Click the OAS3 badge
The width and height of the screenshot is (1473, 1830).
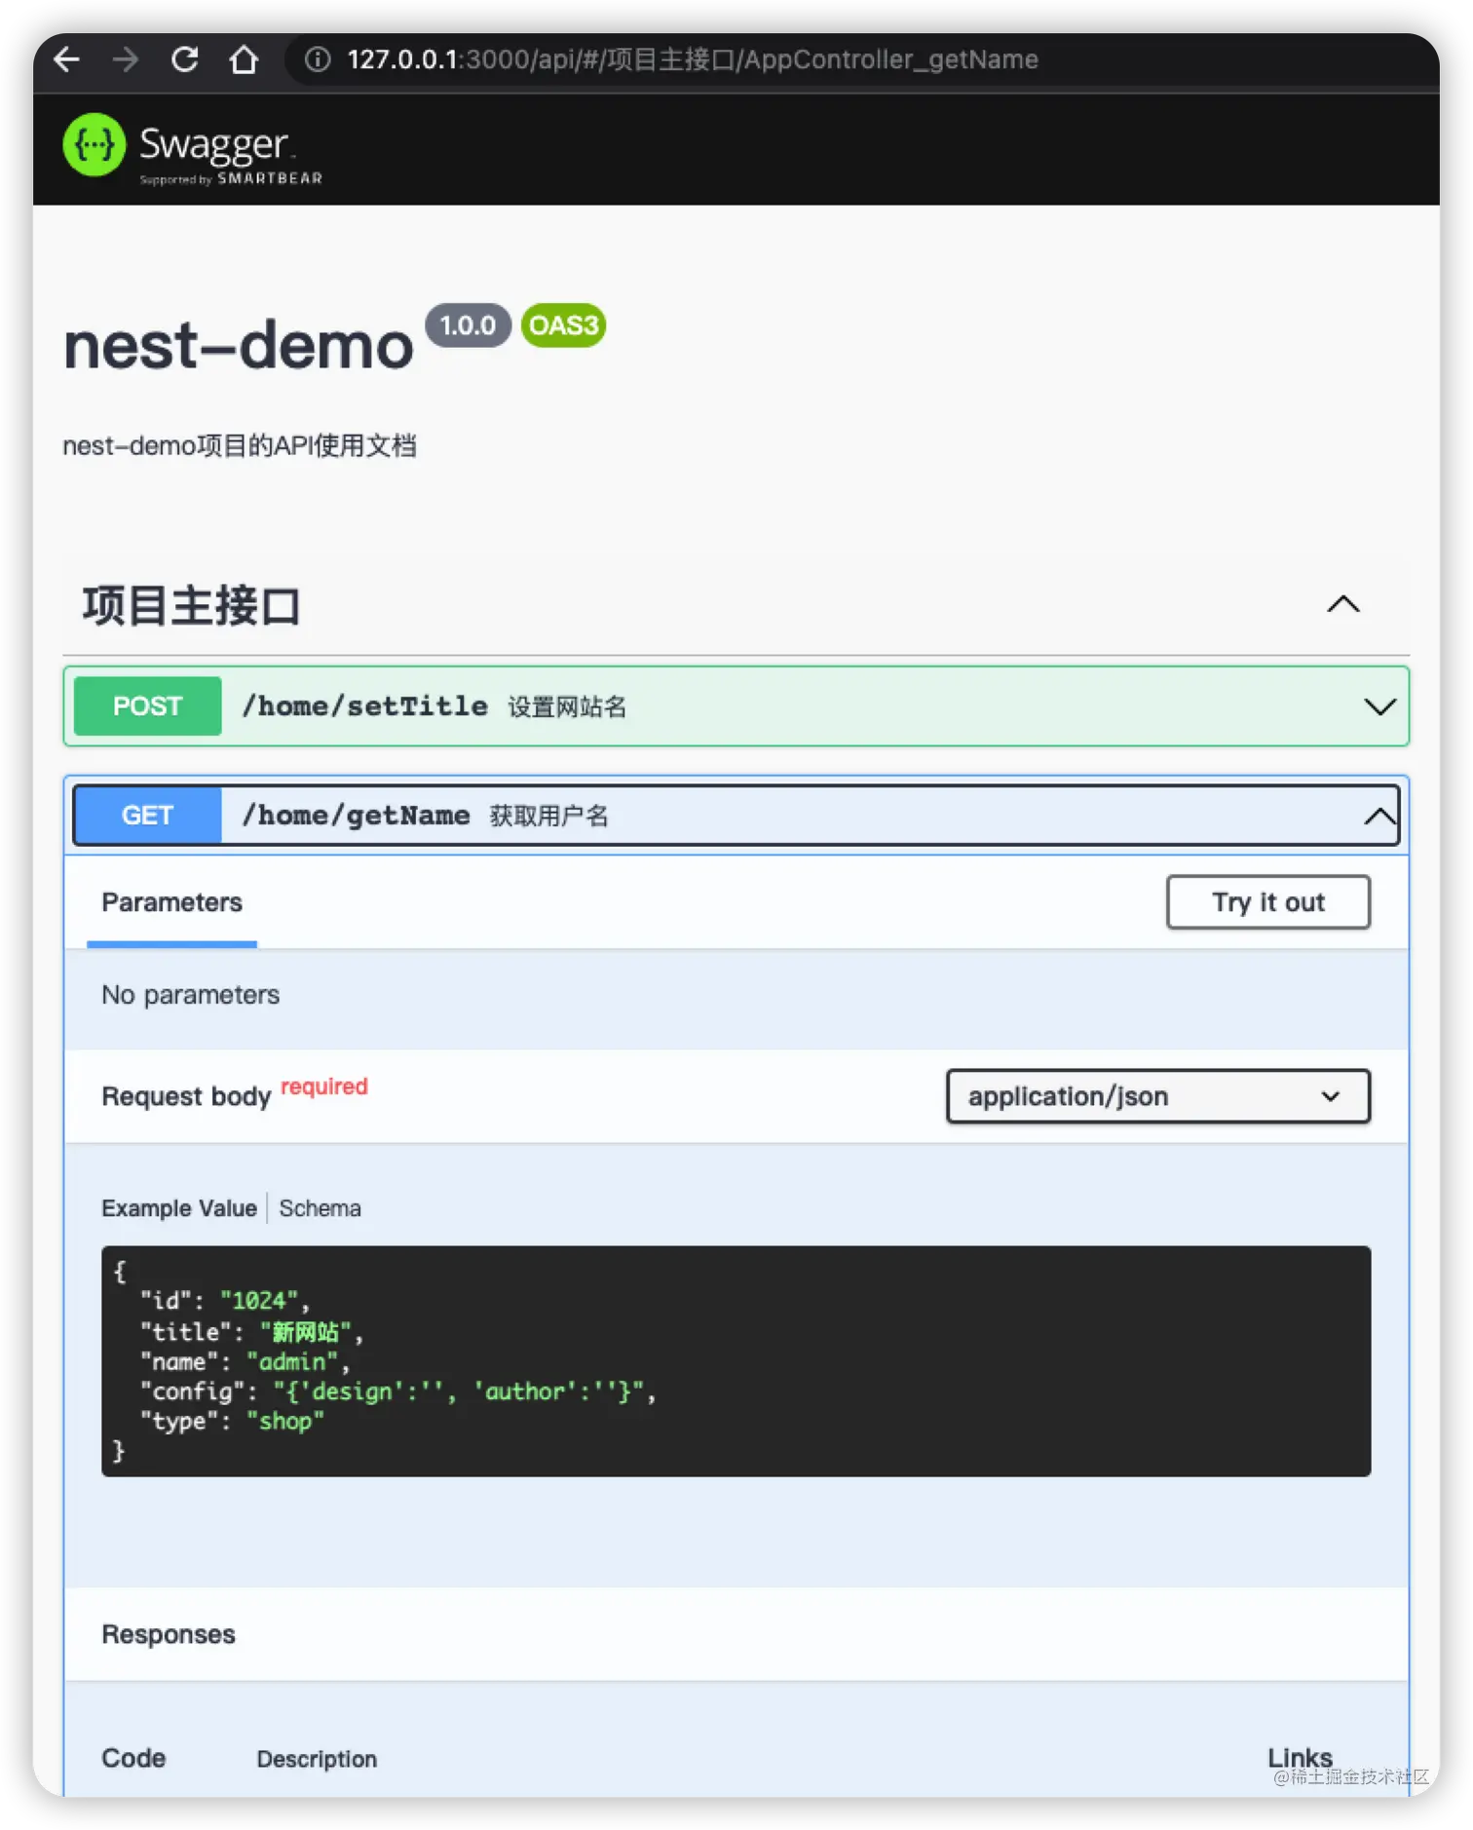(563, 325)
